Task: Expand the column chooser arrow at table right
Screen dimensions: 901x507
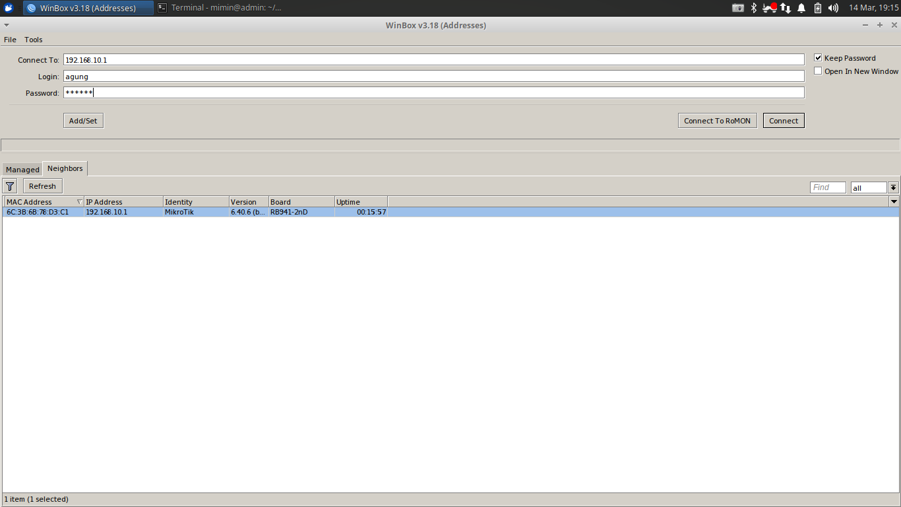Action: (894, 202)
